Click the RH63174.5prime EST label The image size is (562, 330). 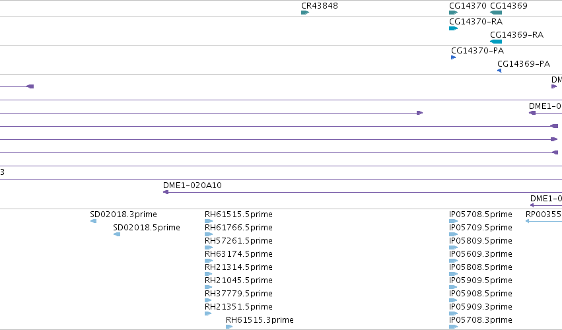(x=238, y=254)
